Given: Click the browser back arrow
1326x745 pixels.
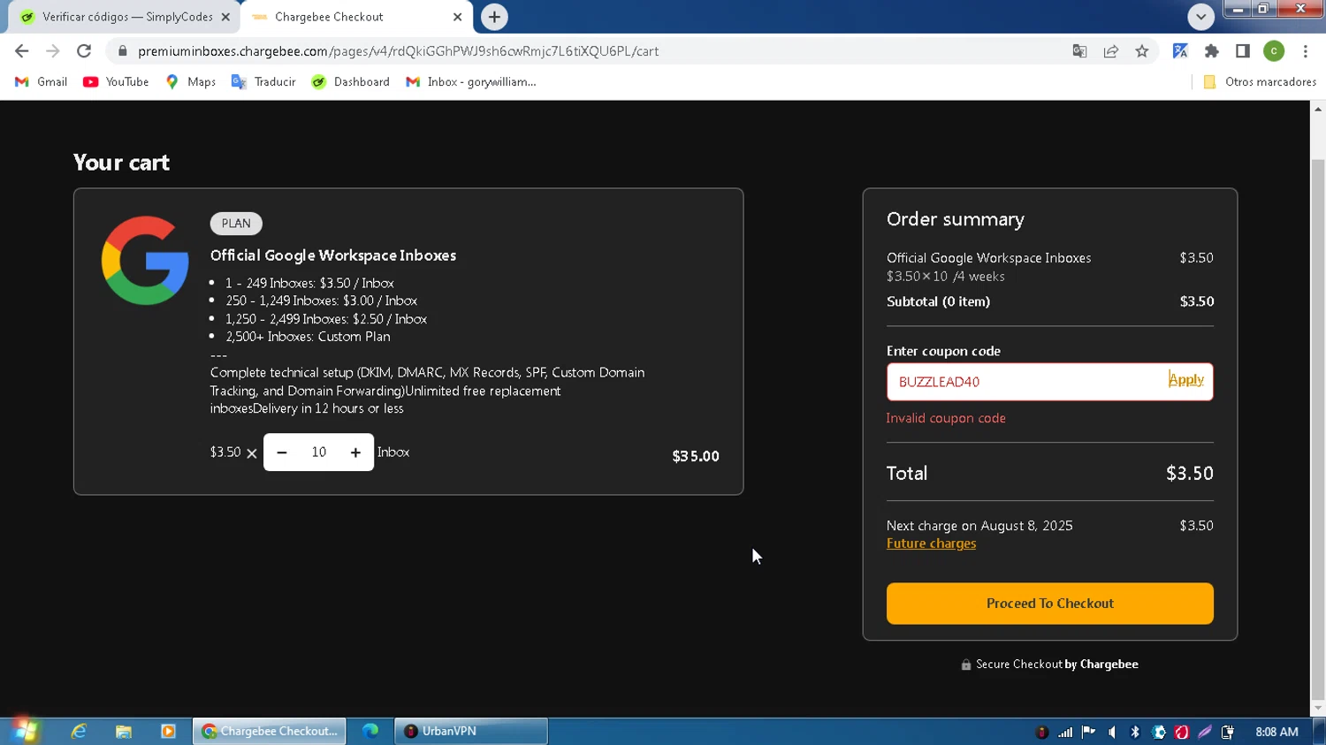Looking at the screenshot, I should click(21, 51).
